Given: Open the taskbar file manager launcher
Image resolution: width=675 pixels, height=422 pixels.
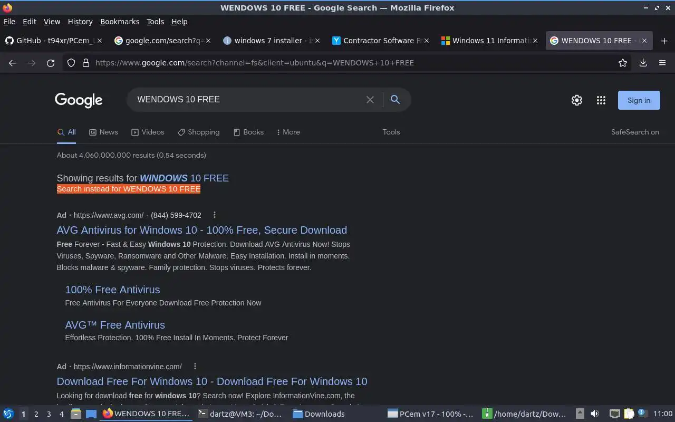Looking at the screenshot, I should point(75,414).
